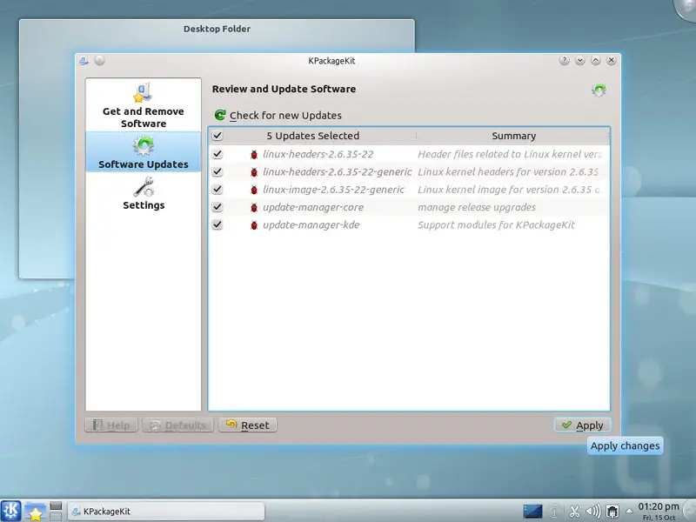Uncheck update-manager-kde update
The image size is (696, 522).
coord(217,224)
